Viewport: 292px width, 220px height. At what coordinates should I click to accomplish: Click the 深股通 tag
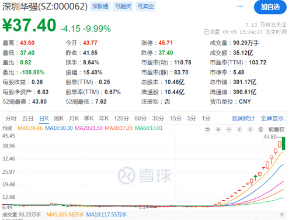click(100, 6)
